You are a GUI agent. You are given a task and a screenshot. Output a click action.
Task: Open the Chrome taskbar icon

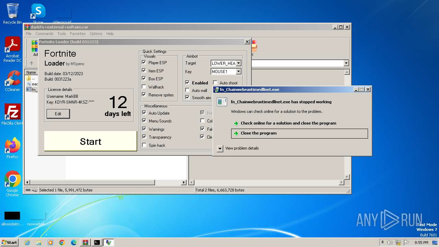tap(62, 243)
